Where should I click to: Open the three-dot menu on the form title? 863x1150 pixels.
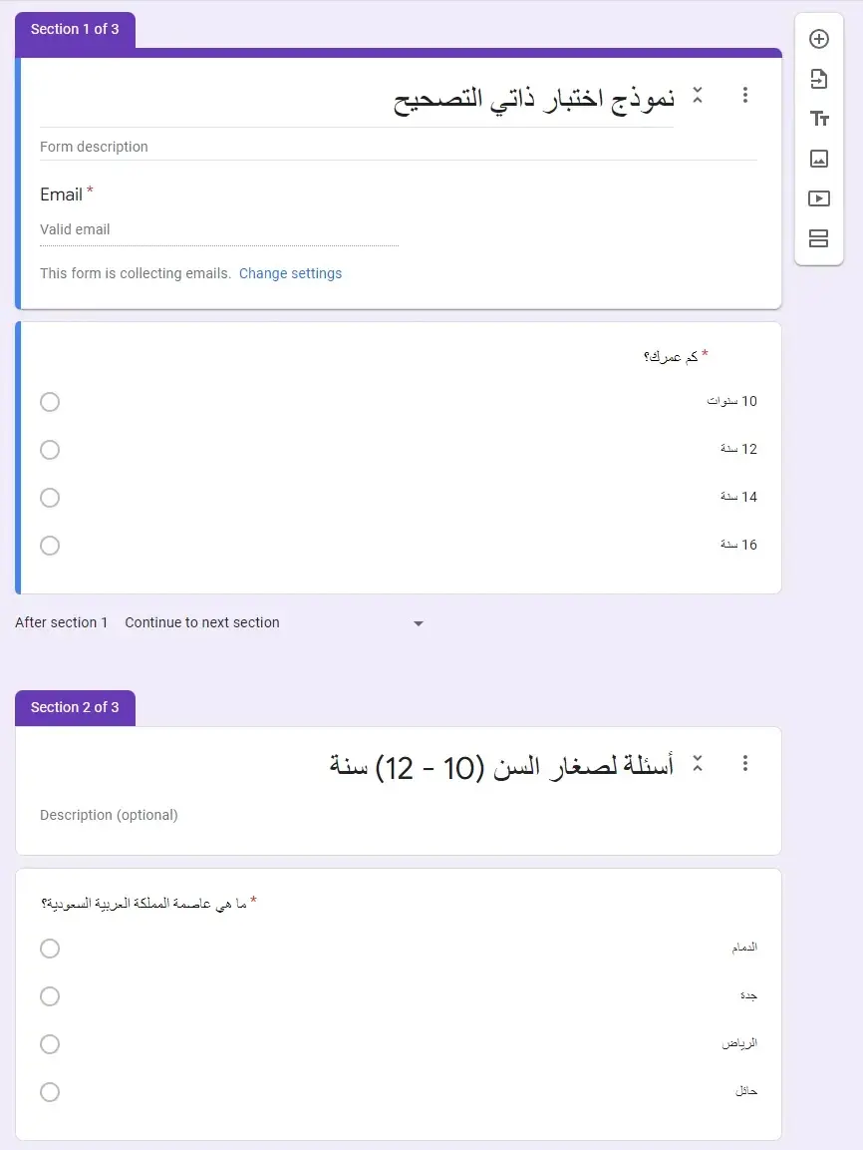745,95
